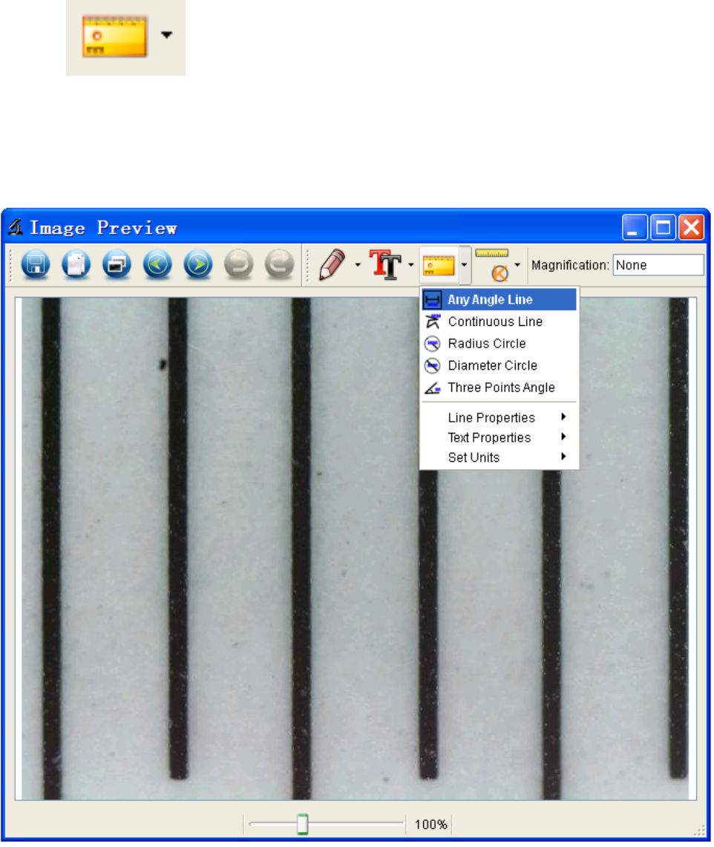Expand the Text Properties submenu arrow
The height and width of the screenshot is (847, 714).
pyautogui.click(x=564, y=437)
